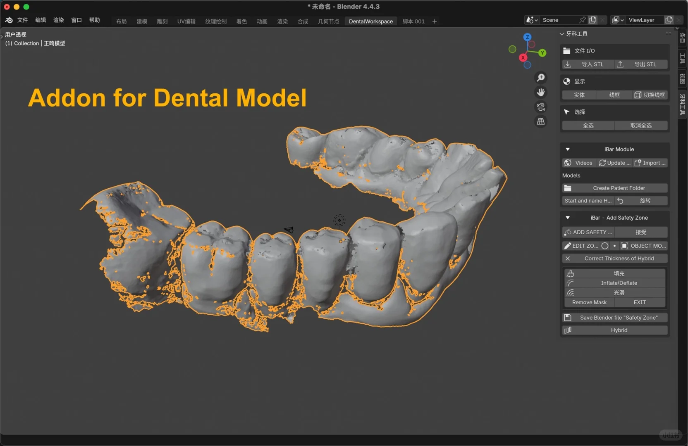Click the pan view hand icon
The image size is (688, 446).
540,92
